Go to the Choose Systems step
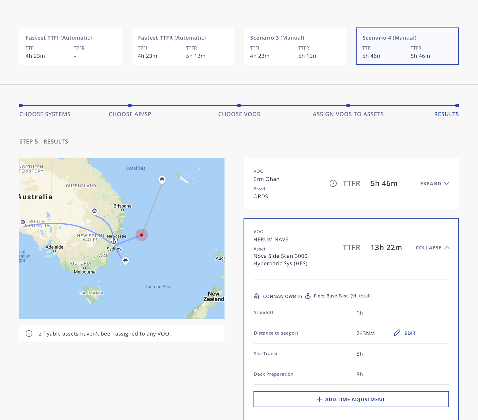Viewport: 478px width, 420px height. pos(45,114)
